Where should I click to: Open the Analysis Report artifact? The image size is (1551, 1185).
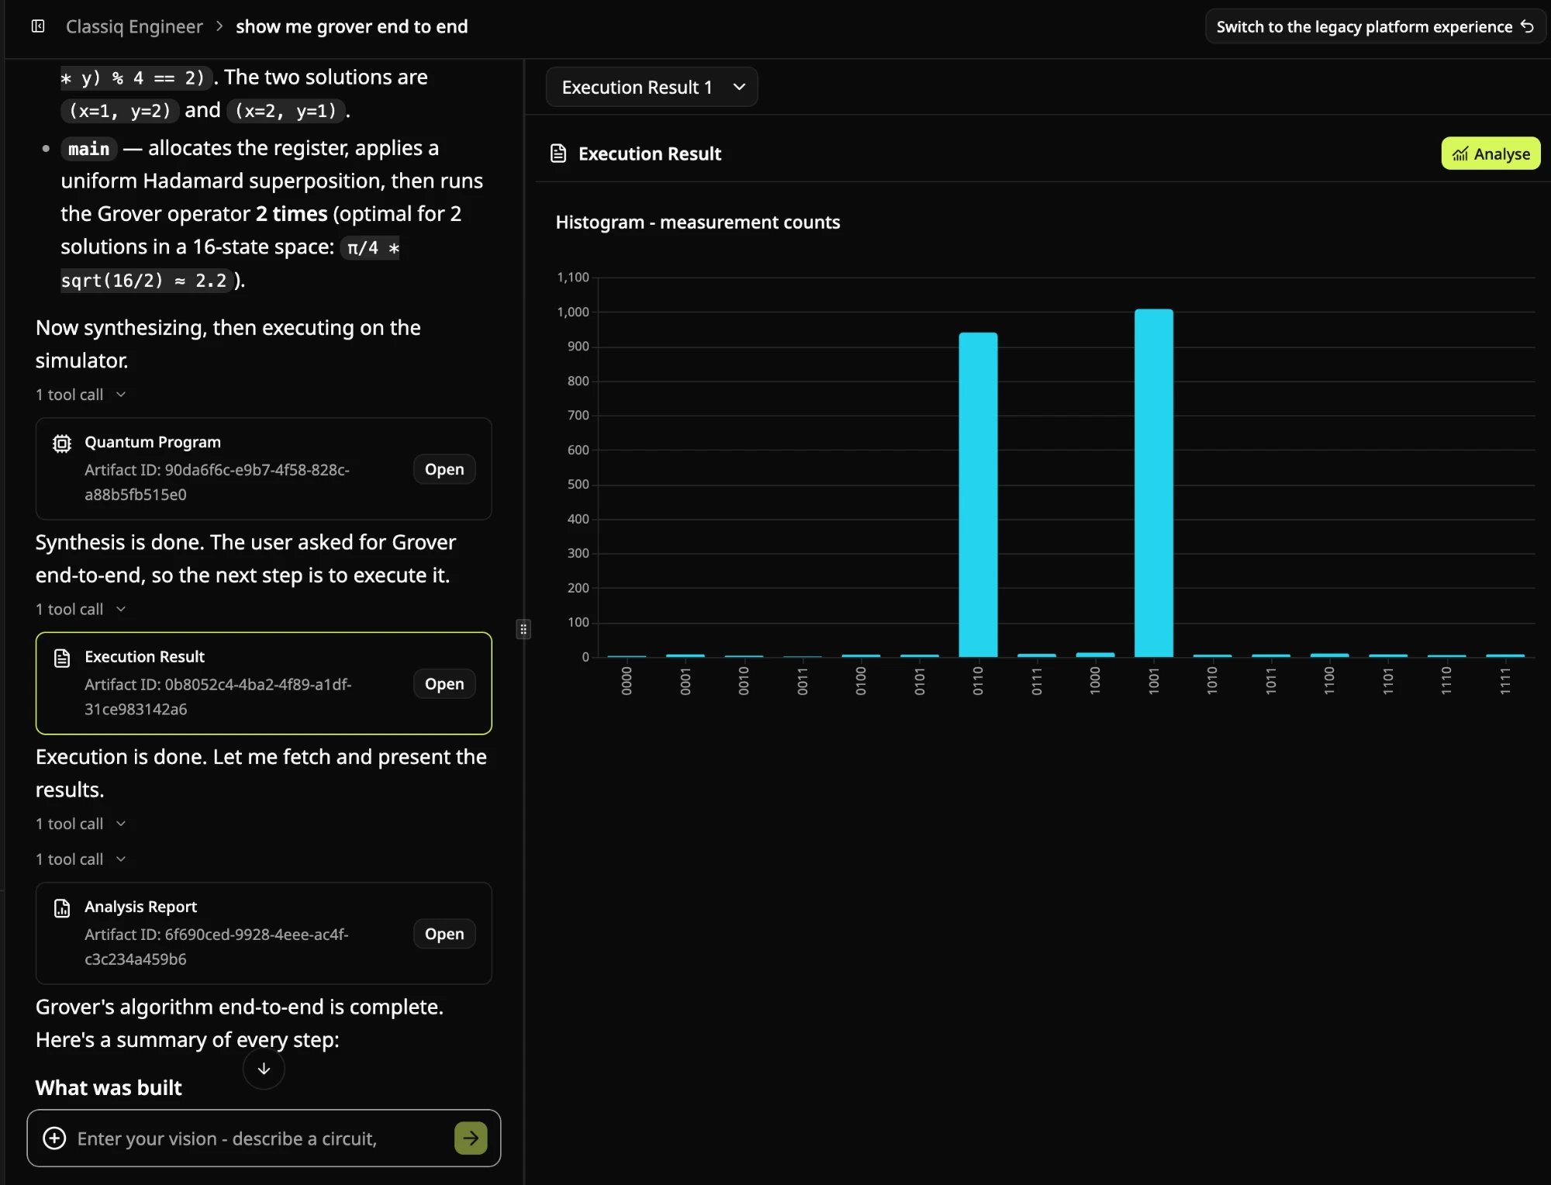[444, 934]
